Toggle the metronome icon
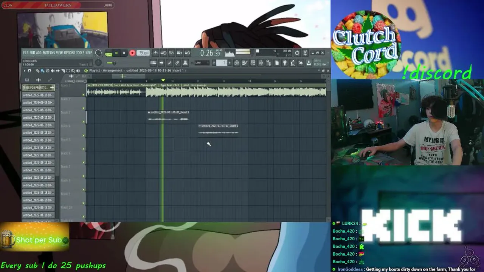 coord(155,53)
